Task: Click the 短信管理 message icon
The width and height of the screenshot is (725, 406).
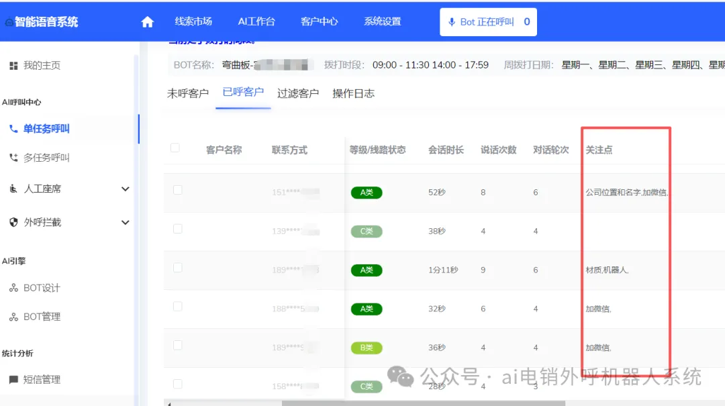Action: [x=14, y=380]
